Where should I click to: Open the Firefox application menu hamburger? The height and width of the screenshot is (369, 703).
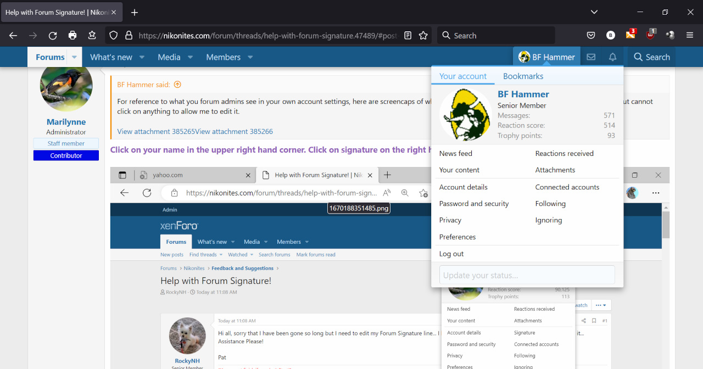[x=690, y=36]
